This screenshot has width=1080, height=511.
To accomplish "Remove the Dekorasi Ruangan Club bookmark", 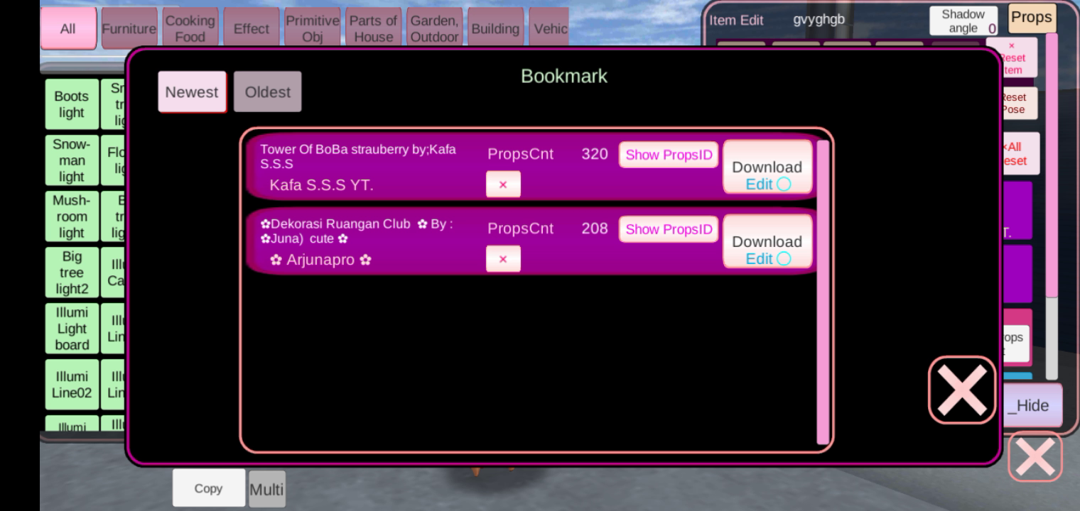I will pyautogui.click(x=503, y=259).
